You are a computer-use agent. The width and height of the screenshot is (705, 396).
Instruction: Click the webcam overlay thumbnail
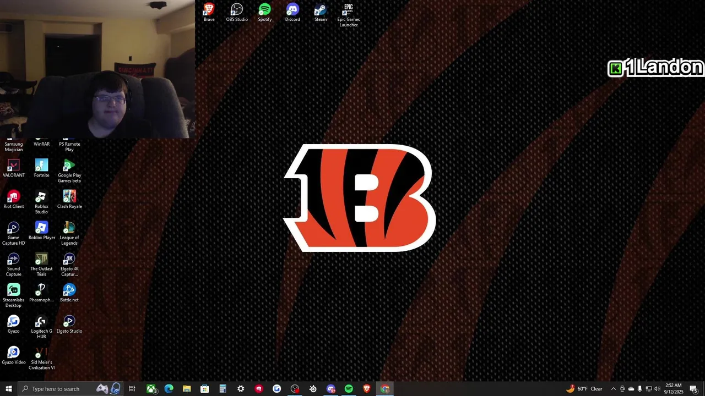[97, 69]
